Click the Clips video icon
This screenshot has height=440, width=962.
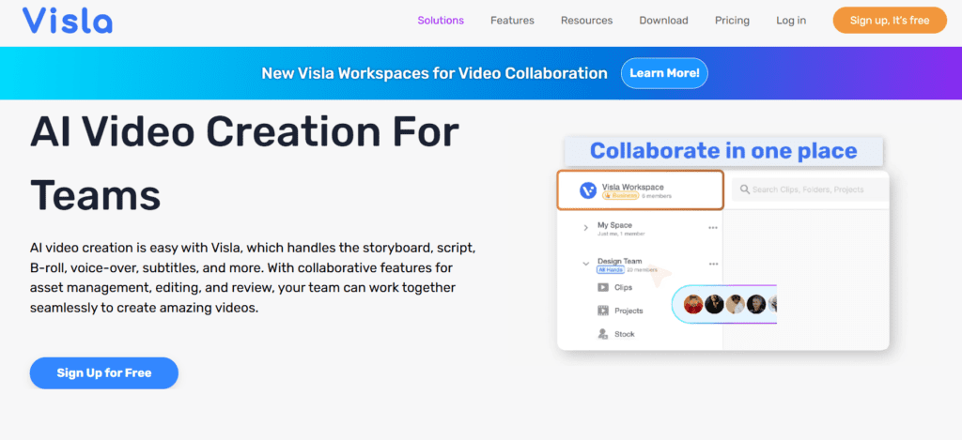pos(603,287)
